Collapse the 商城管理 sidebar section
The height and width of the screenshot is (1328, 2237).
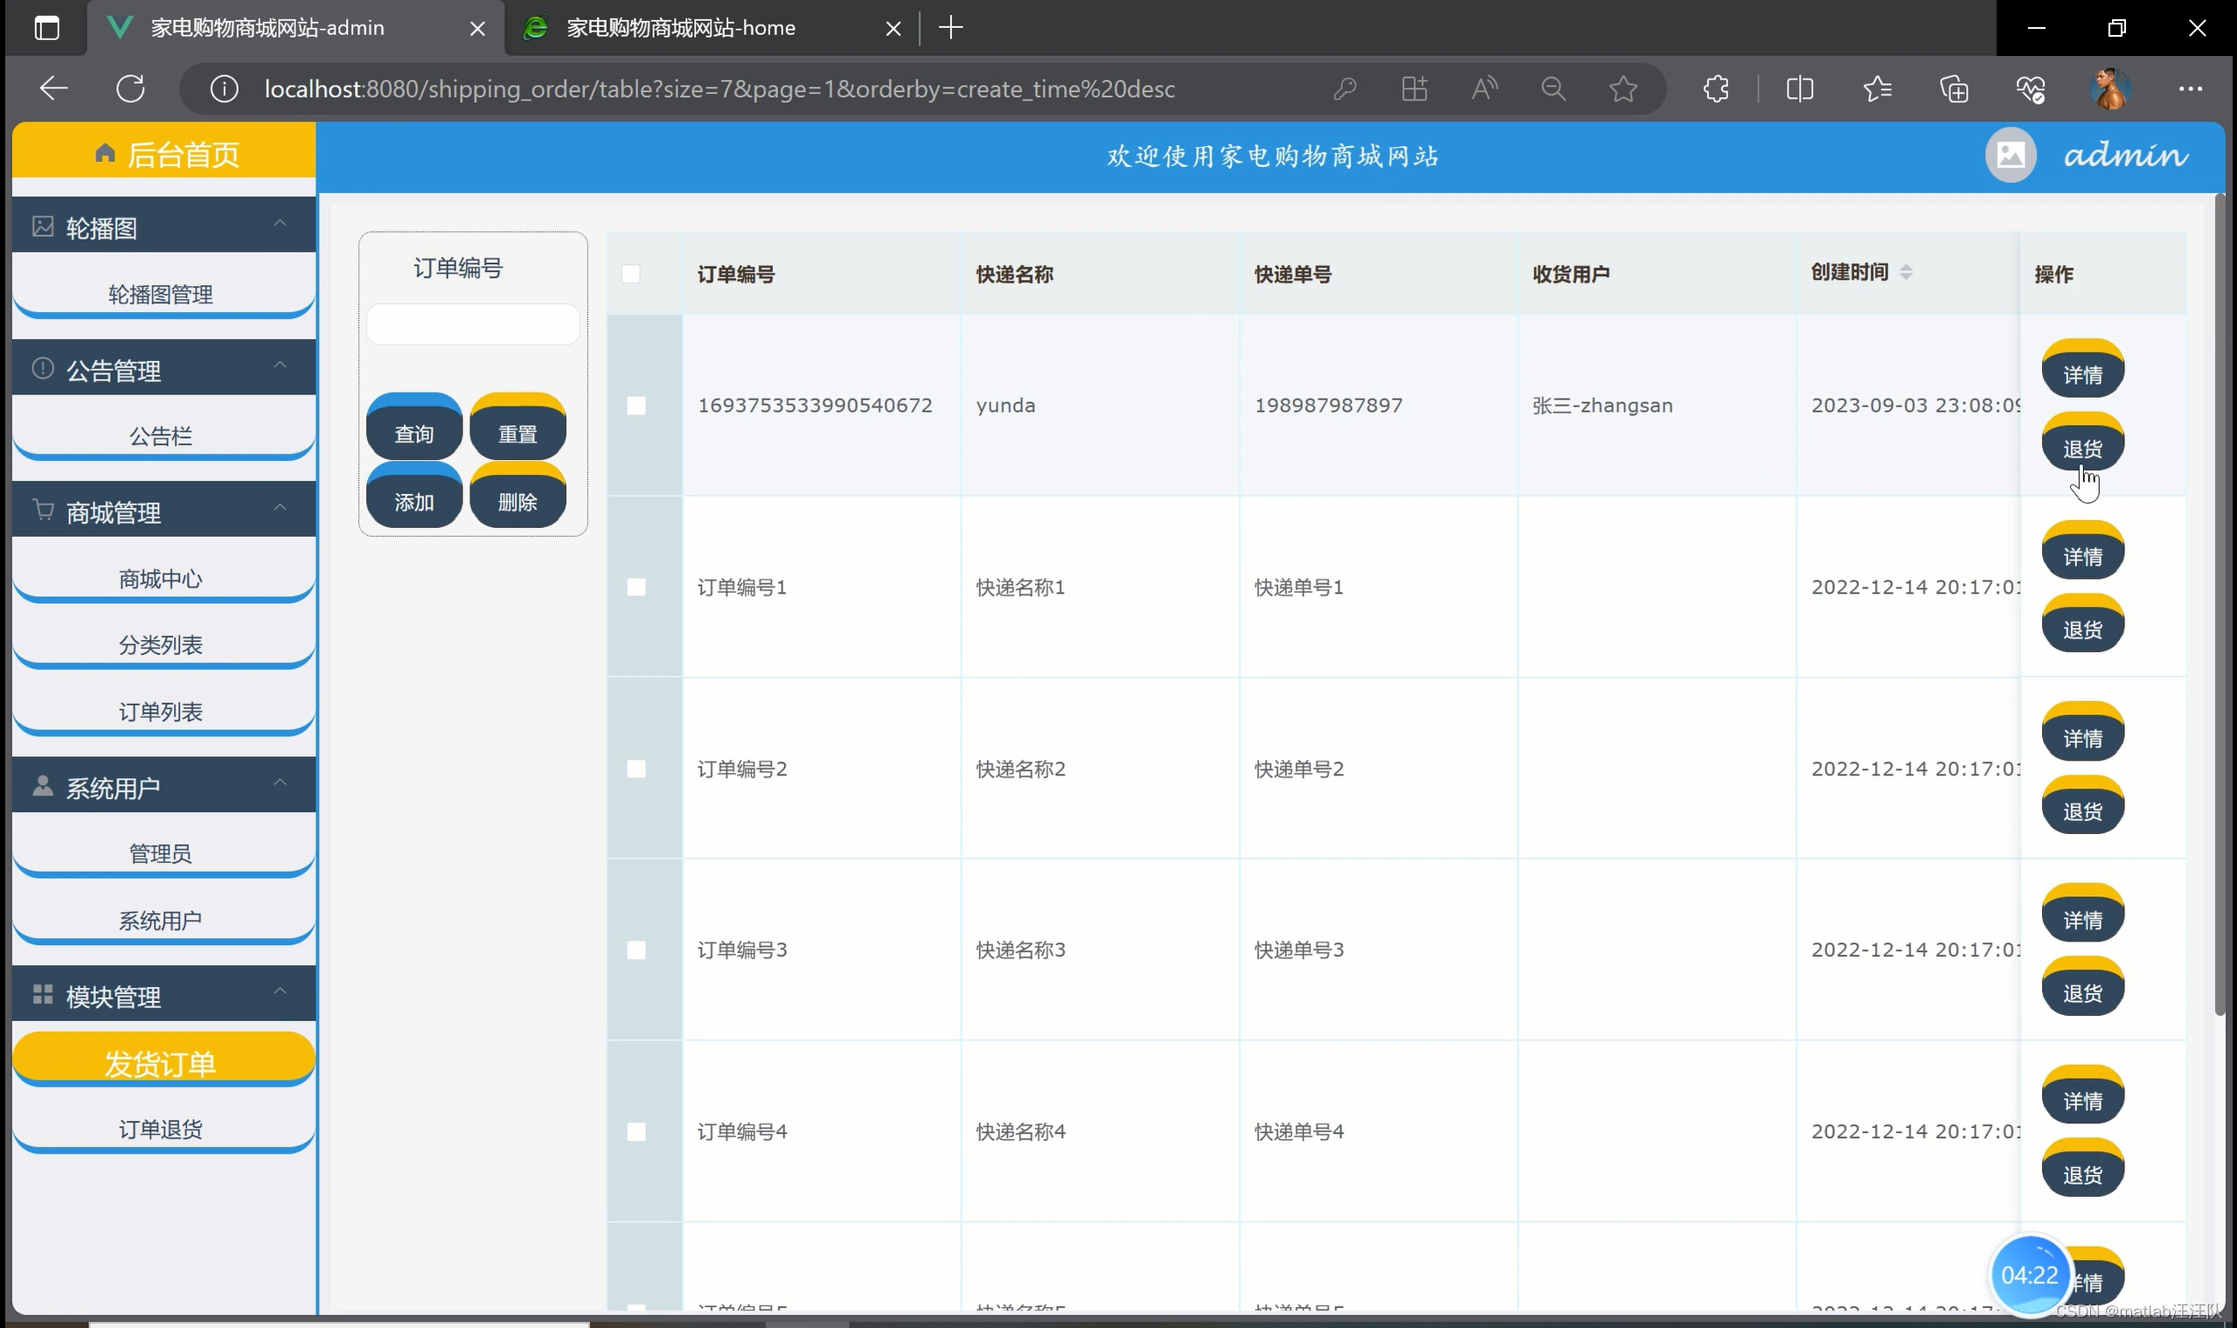[x=280, y=508]
